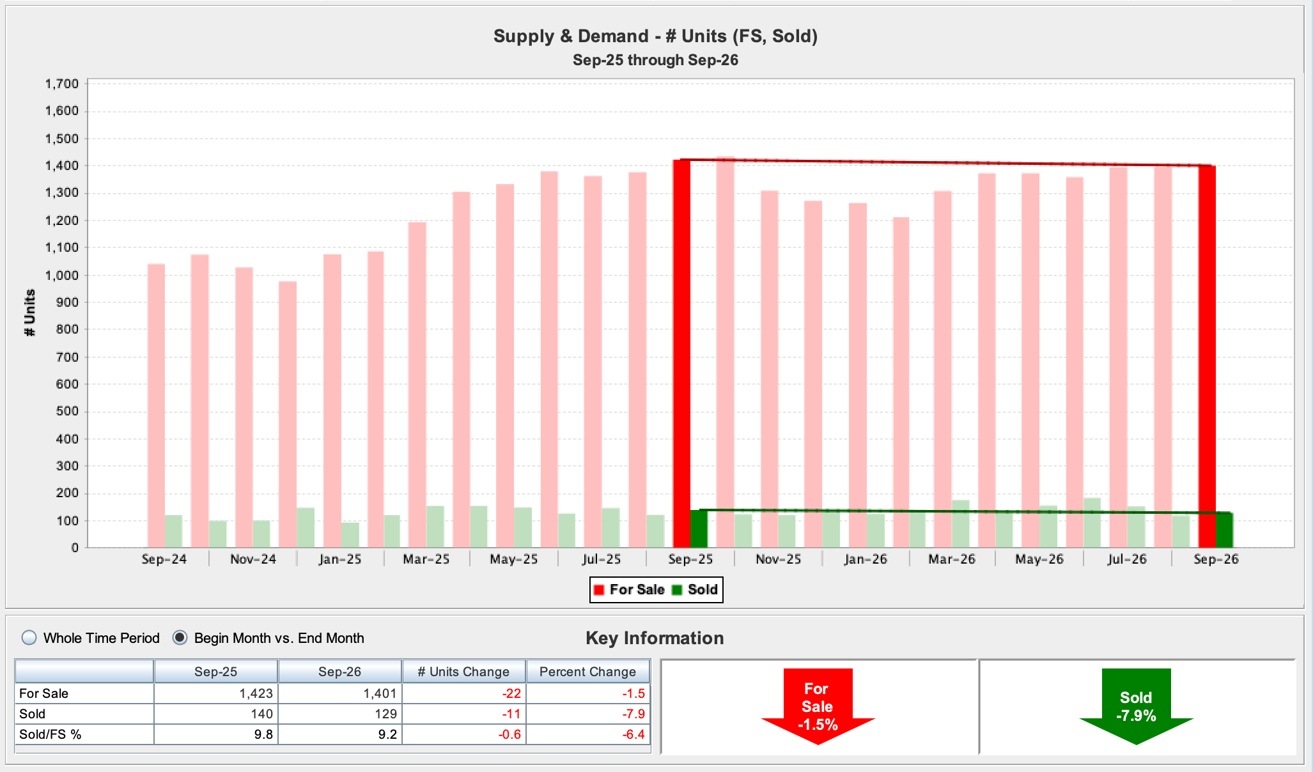Click the -1.5 percent change cell
The image size is (1313, 772).
point(587,693)
